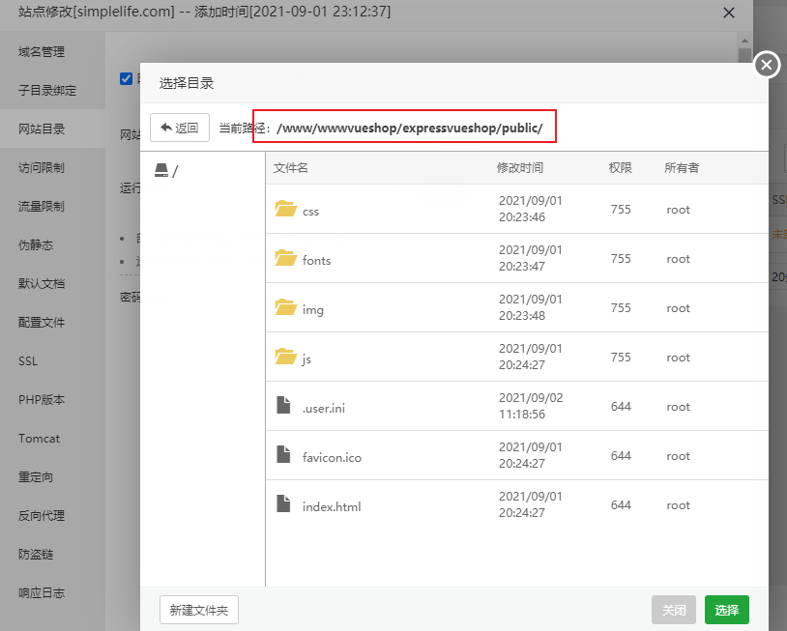
Task: Click the current path text field
Action: pyautogui.click(x=409, y=128)
